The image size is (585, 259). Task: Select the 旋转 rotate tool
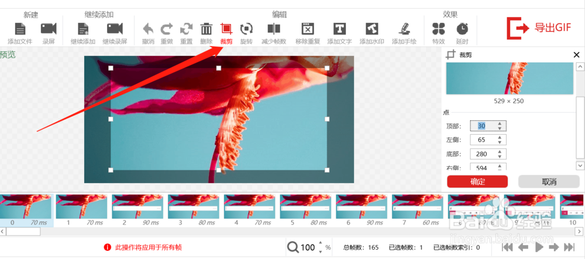(246, 29)
